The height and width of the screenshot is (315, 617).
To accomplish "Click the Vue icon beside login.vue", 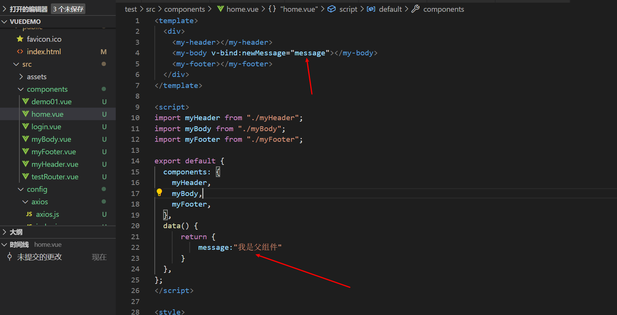I will [25, 126].
